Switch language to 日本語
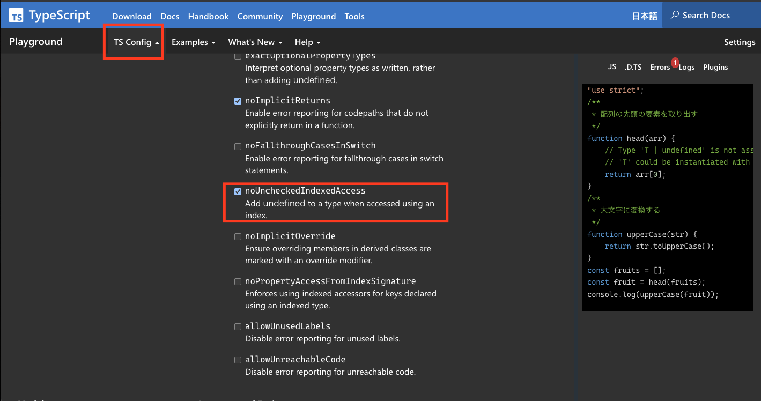Viewport: 761px width, 401px height. point(645,16)
